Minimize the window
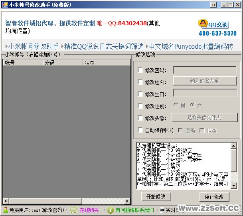The height and width of the screenshot is (216, 243). (x=223, y=5)
